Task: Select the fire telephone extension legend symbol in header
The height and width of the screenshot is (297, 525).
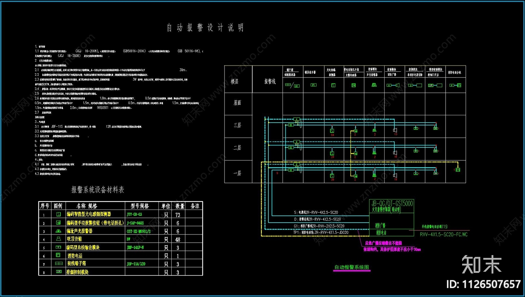Action: 455,85
